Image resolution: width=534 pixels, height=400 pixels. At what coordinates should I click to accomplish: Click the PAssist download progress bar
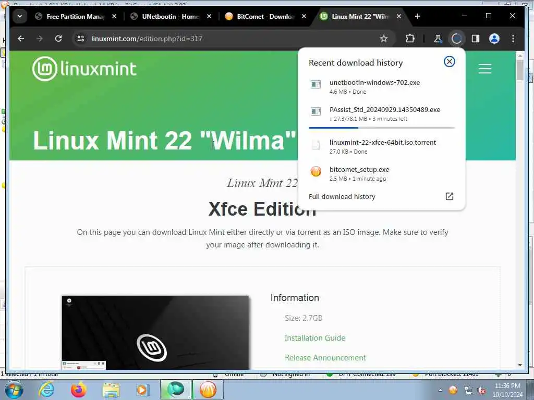[381, 128]
